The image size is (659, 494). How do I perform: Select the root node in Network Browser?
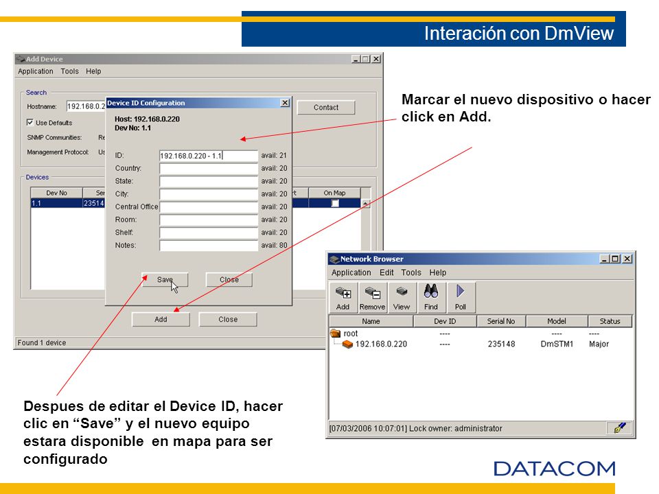point(351,333)
